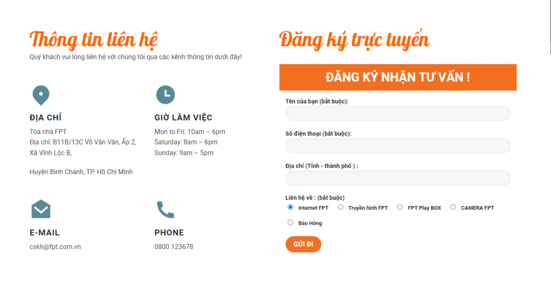Click the envelope icon above E-MAIL
This screenshot has width=551, height=285.
click(x=41, y=209)
